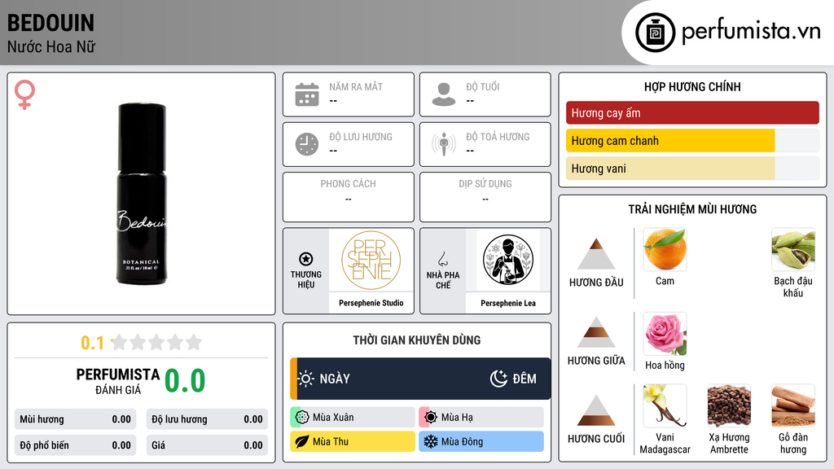The image size is (834, 469).
Task: Click the Hương giữa pyramid icon
Action: click(x=596, y=332)
